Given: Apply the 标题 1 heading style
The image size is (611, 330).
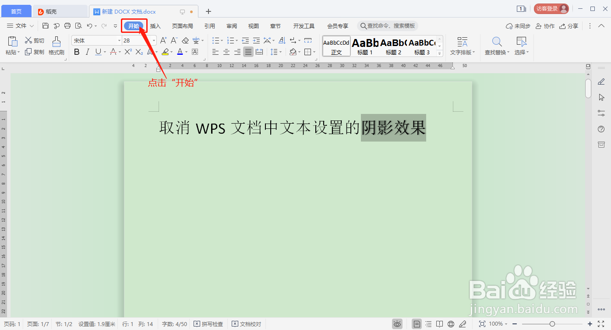Looking at the screenshot, I should [x=365, y=46].
